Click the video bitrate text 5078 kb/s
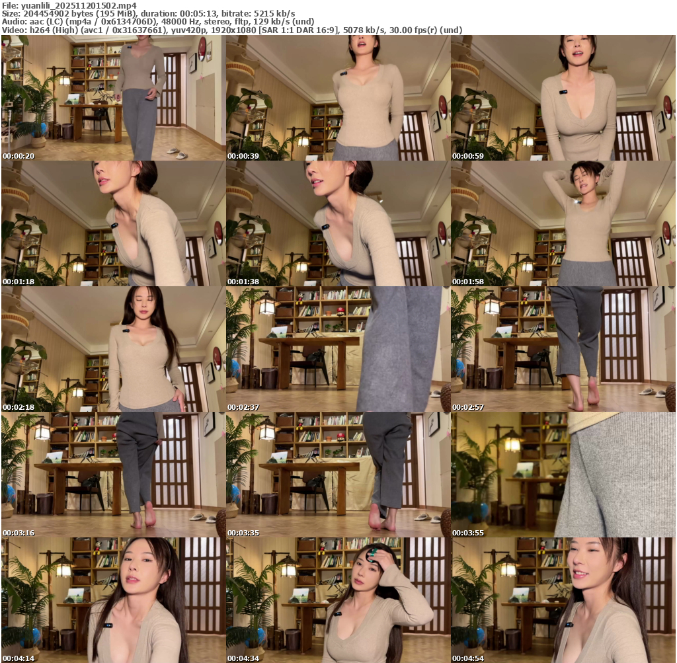Image resolution: width=677 pixels, height=663 pixels. pyautogui.click(x=365, y=30)
